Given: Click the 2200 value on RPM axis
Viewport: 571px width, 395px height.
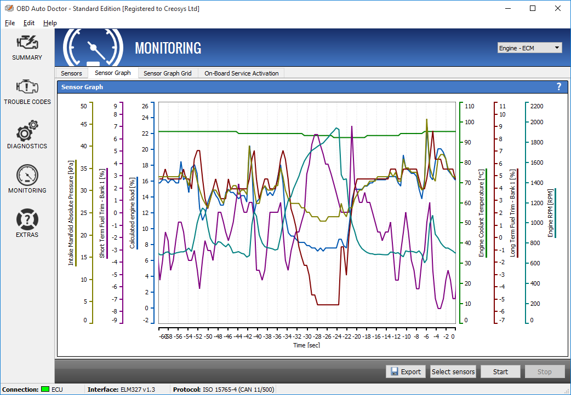Looking at the screenshot, I should [x=536, y=106].
